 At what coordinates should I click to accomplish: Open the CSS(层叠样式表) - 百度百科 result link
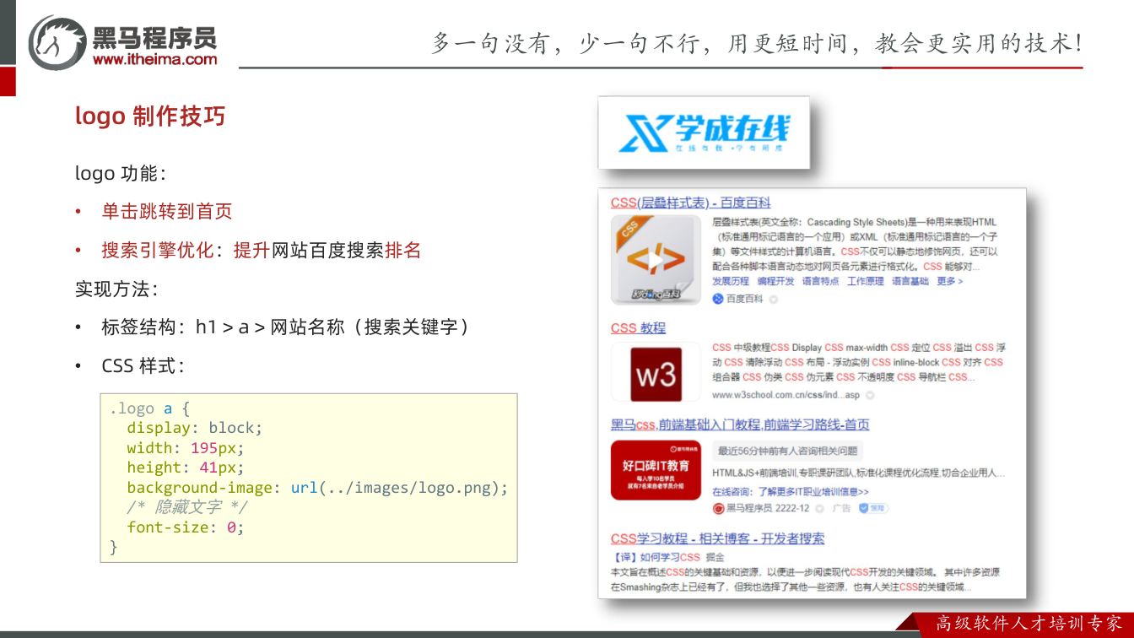690,203
